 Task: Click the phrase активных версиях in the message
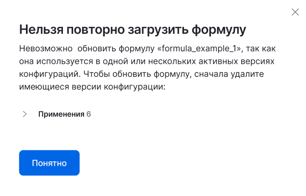pyautogui.click(x=245, y=62)
